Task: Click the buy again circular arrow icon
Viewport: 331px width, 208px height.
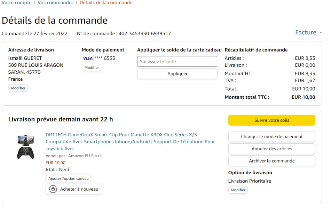Action: click(x=53, y=189)
